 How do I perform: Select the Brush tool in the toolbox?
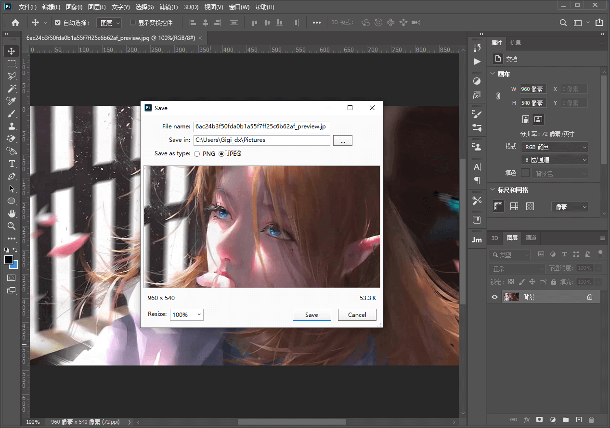(x=12, y=113)
